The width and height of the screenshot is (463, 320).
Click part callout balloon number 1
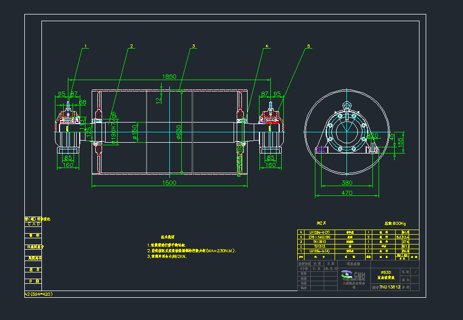click(86, 46)
